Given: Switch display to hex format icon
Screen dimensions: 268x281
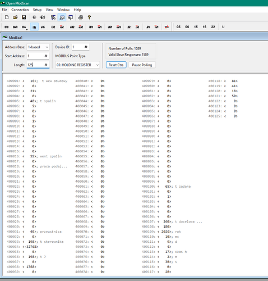Looking at the screenshot, I should 15,27.
